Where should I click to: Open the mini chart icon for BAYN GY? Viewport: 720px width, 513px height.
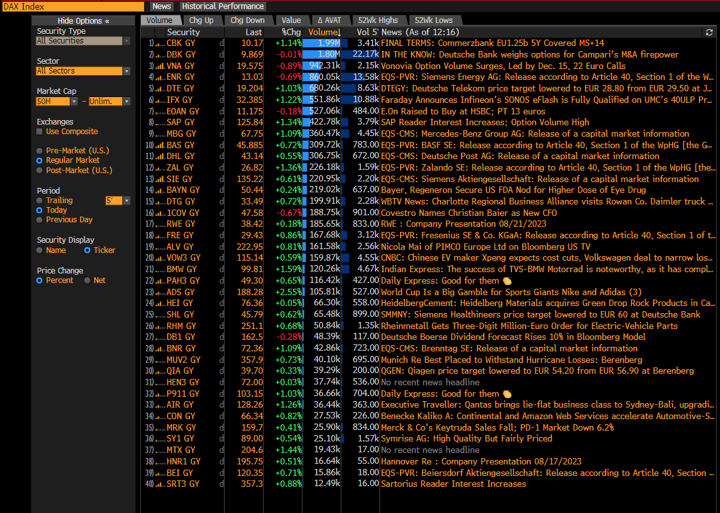[160, 190]
